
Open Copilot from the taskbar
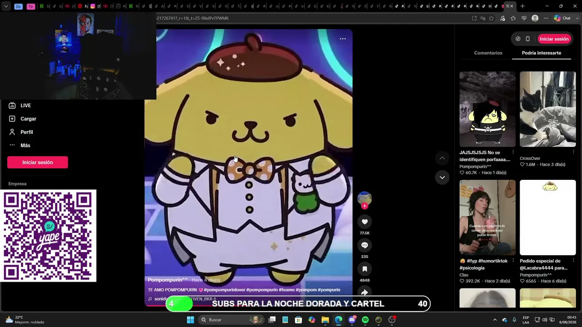pyautogui.click(x=312, y=320)
